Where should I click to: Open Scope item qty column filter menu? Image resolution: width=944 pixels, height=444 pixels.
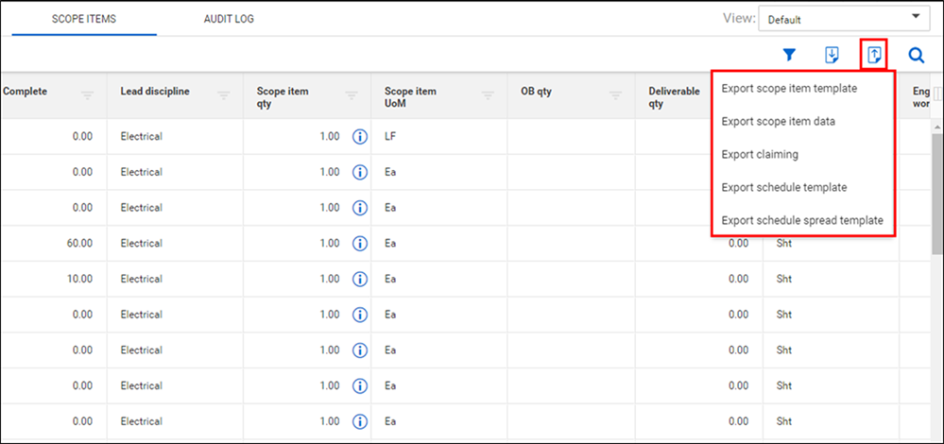[351, 94]
